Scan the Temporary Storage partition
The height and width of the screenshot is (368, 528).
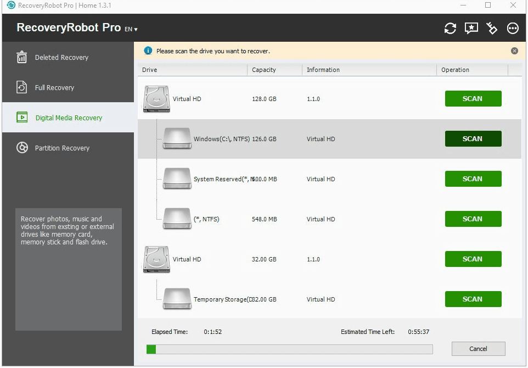pyautogui.click(x=473, y=299)
